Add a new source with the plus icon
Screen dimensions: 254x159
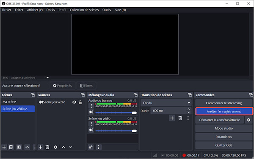(x=41, y=147)
